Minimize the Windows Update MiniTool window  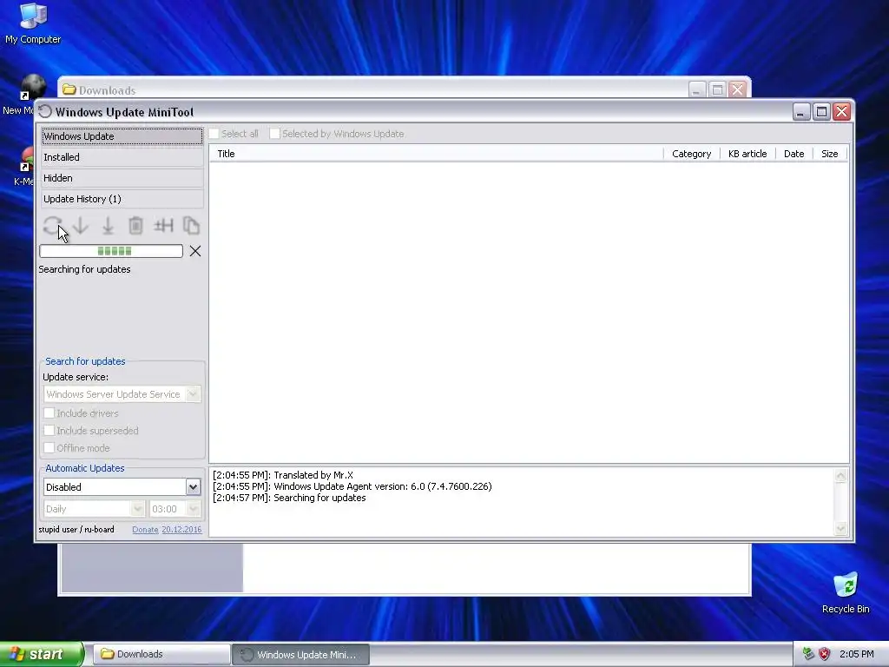point(800,112)
